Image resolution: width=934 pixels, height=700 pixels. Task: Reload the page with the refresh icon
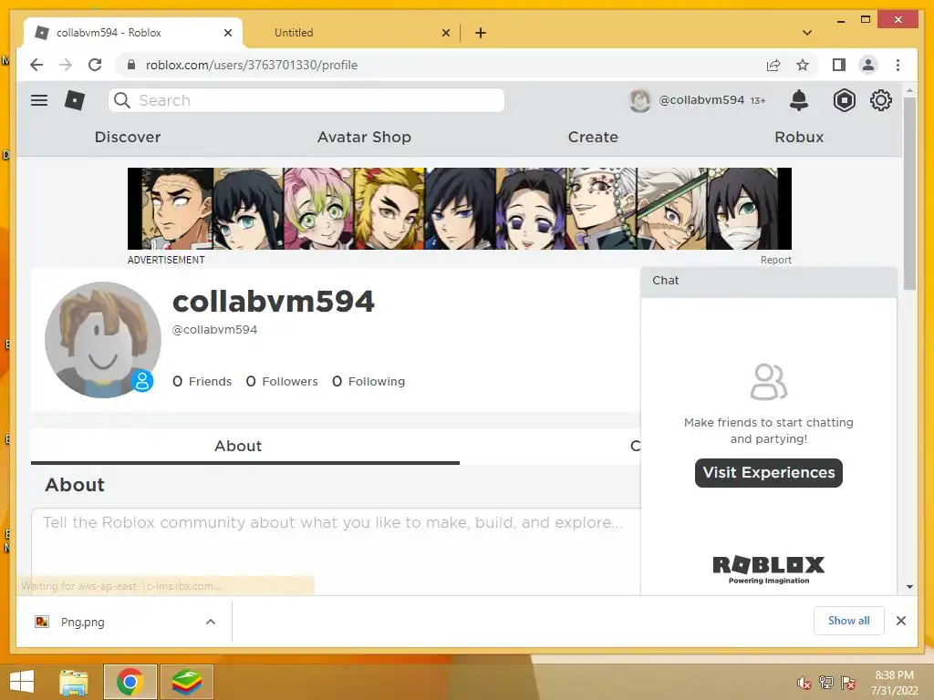click(95, 65)
